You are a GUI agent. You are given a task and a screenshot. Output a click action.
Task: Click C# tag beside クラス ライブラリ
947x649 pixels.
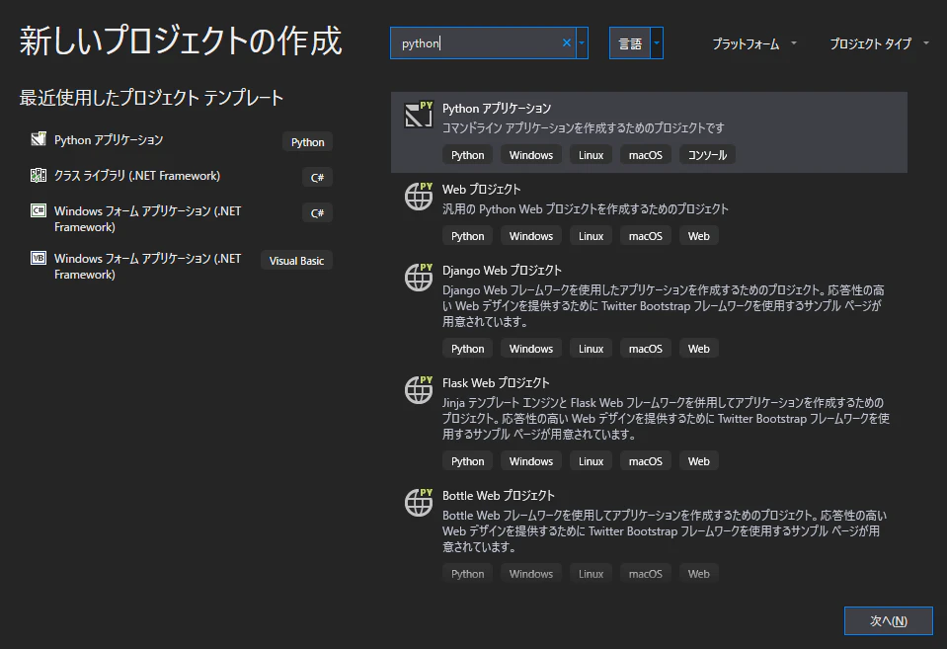pyautogui.click(x=317, y=178)
